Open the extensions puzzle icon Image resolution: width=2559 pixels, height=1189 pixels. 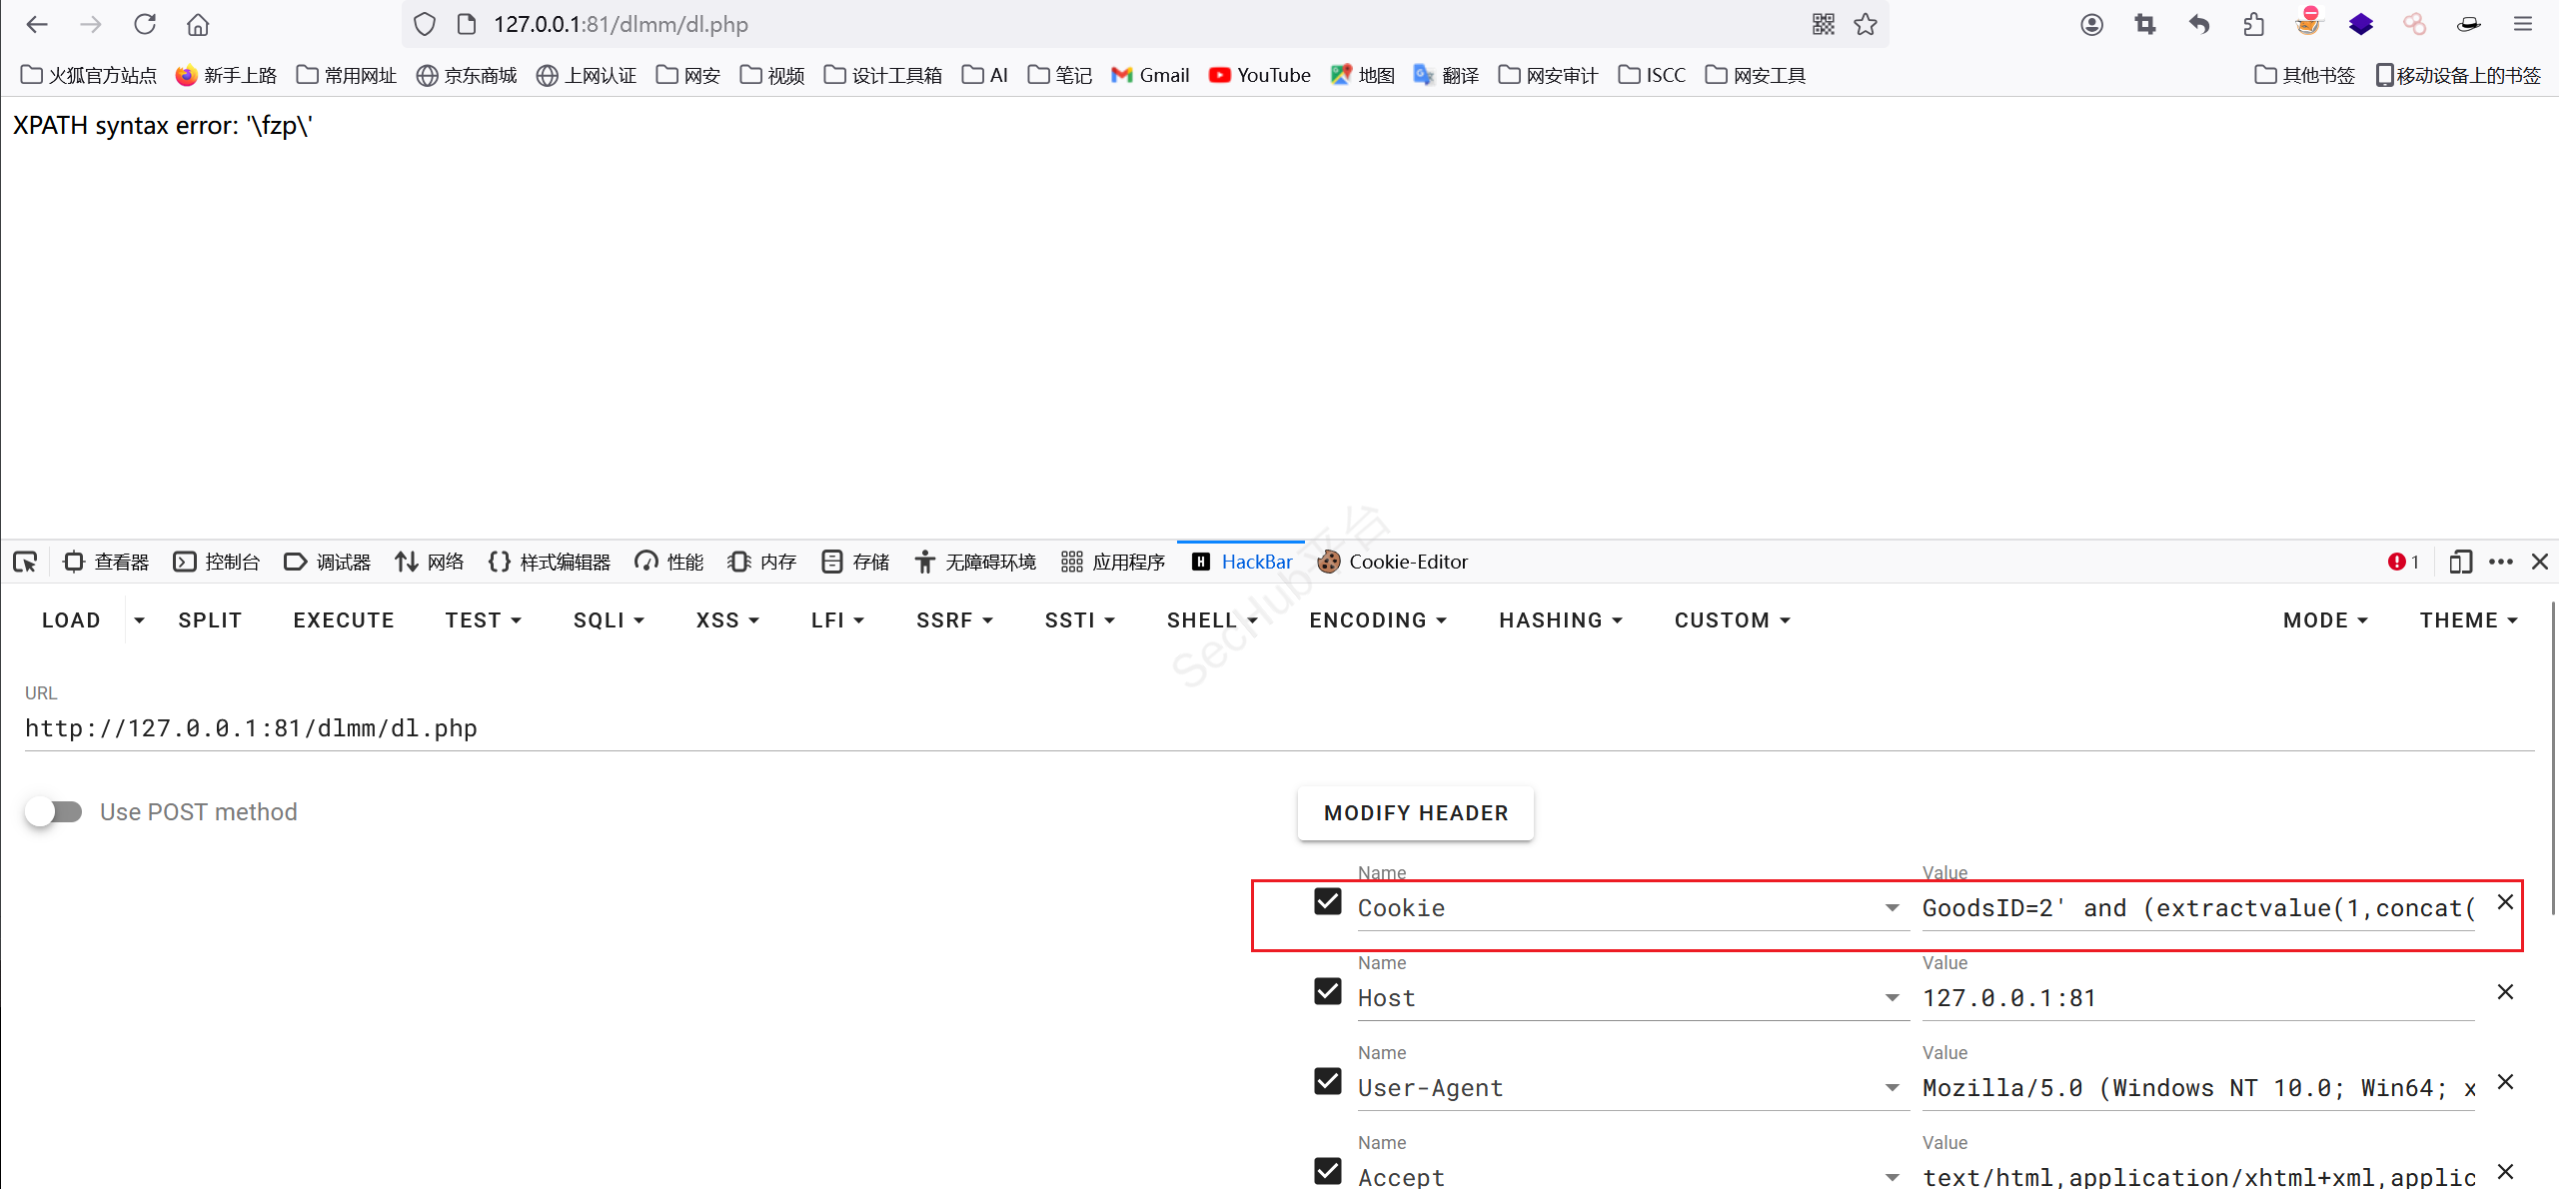tap(2253, 24)
